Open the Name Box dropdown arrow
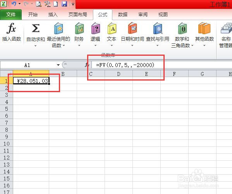 tap(58, 65)
